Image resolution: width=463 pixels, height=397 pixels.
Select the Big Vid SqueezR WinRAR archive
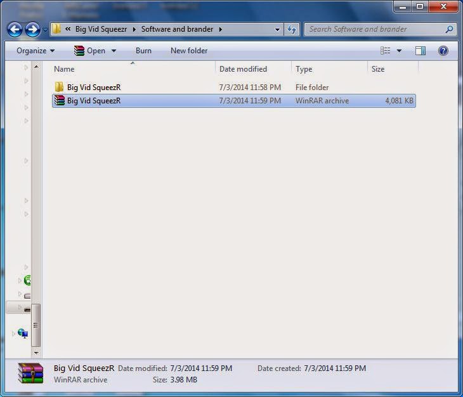pyautogui.click(x=234, y=101)
